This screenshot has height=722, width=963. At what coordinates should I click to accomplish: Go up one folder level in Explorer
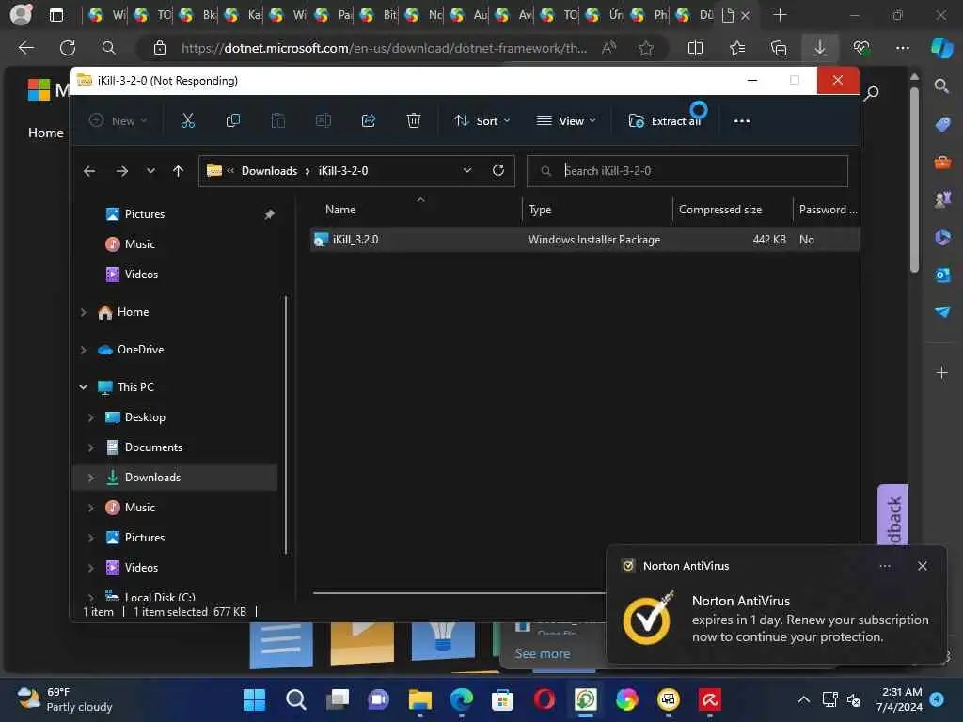pyautogui.click(x=178, y=171)
